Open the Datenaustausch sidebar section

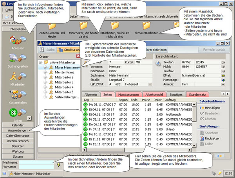click(18, 141)
